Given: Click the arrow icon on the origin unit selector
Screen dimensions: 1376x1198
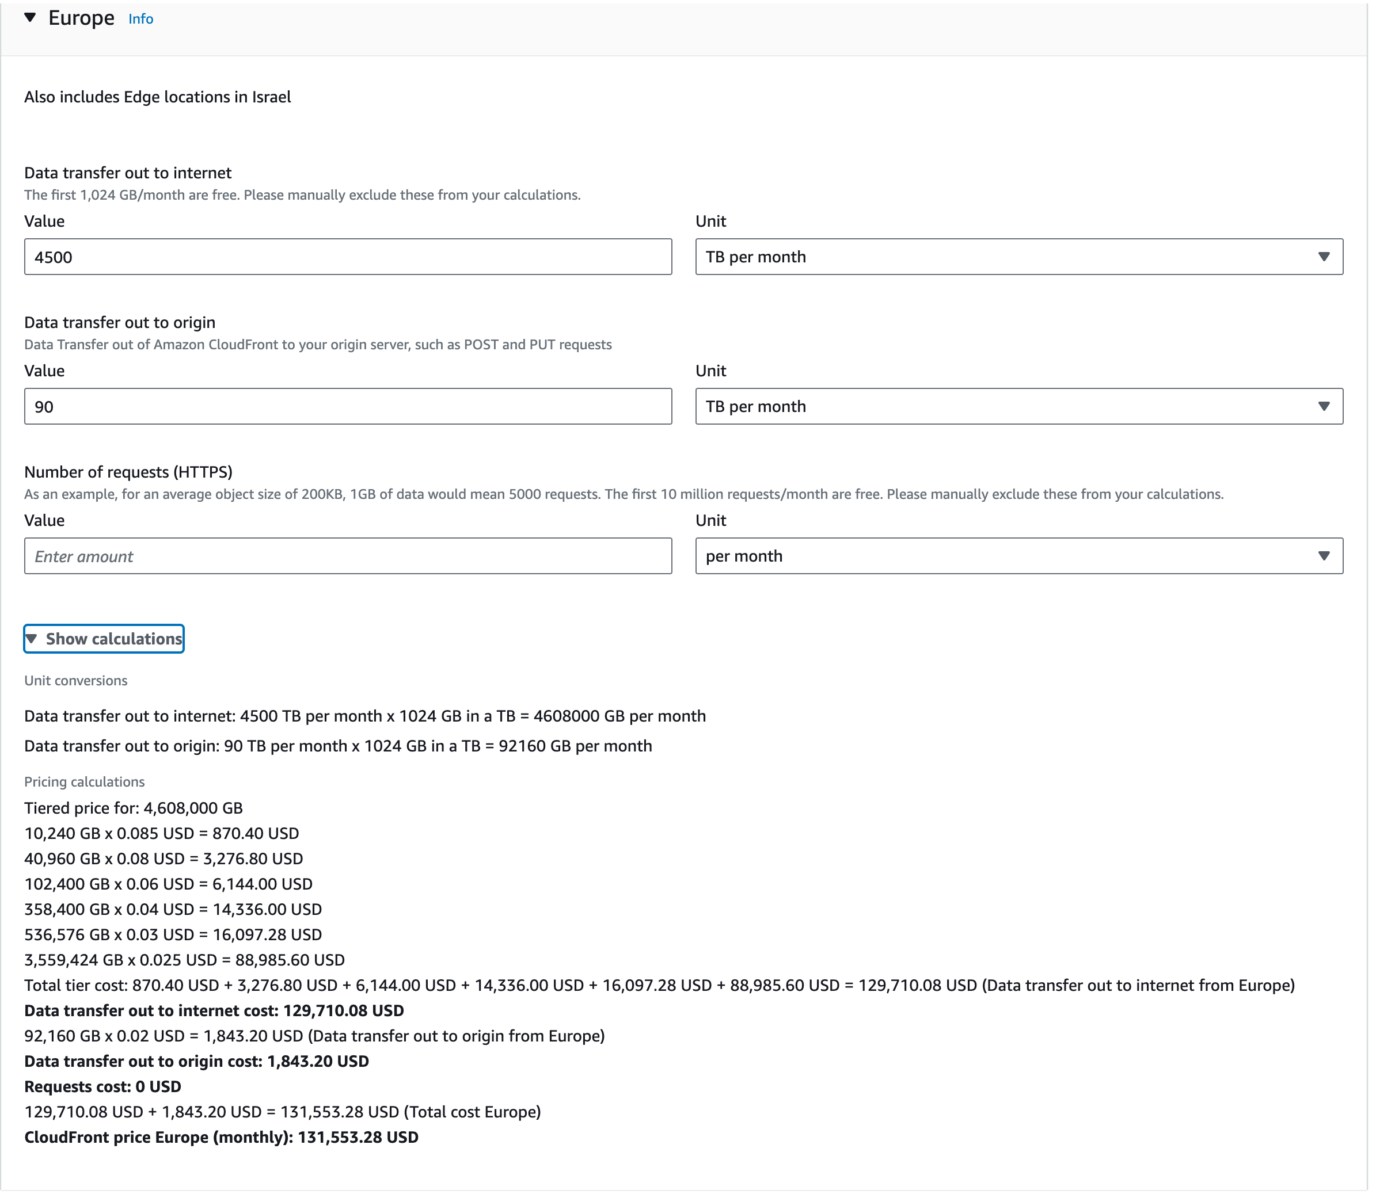Looking at the screenshot, I should [x=1323, y=407].
